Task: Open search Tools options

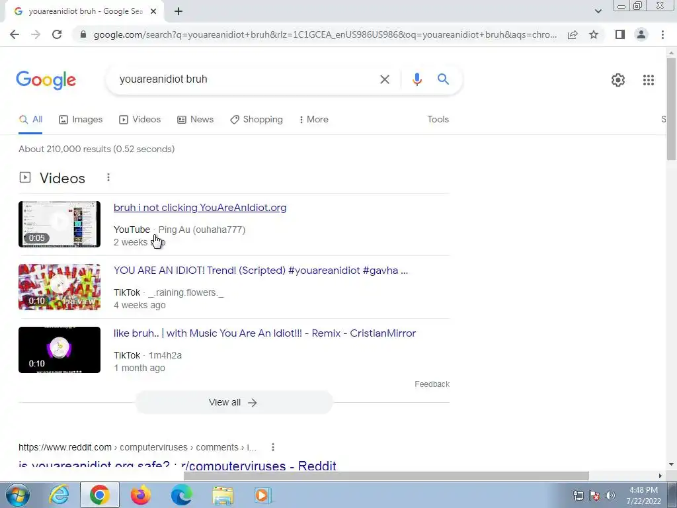Action: pyautogui.click(x=438, y=120)
